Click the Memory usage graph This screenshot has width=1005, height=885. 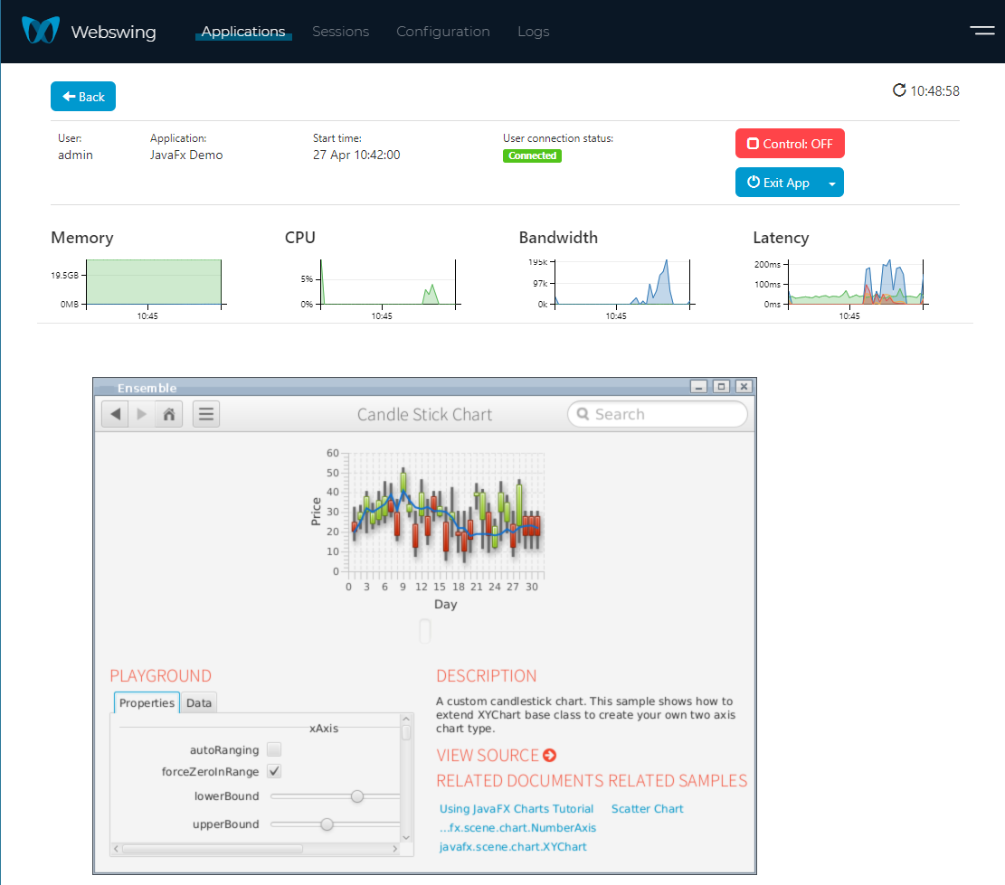[154, 282]
